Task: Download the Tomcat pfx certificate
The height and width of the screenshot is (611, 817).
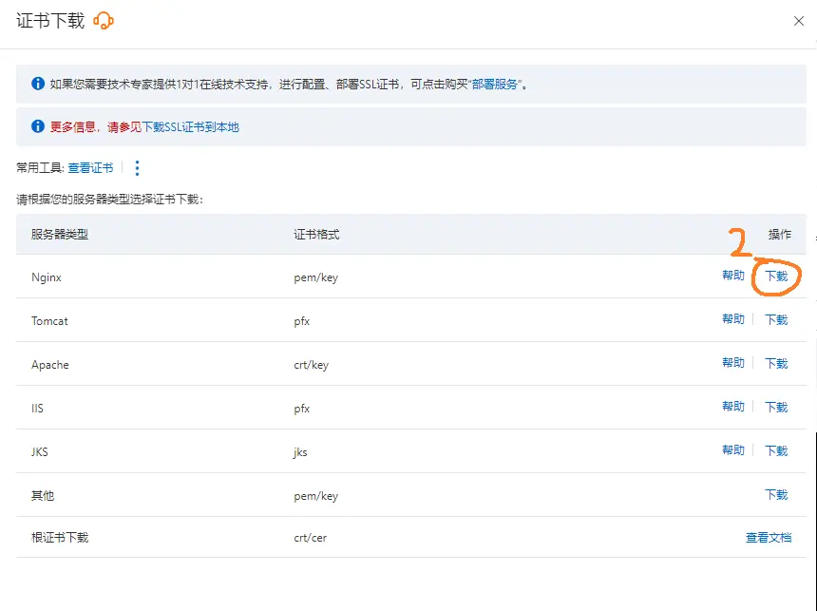Action: pos(775,319)
